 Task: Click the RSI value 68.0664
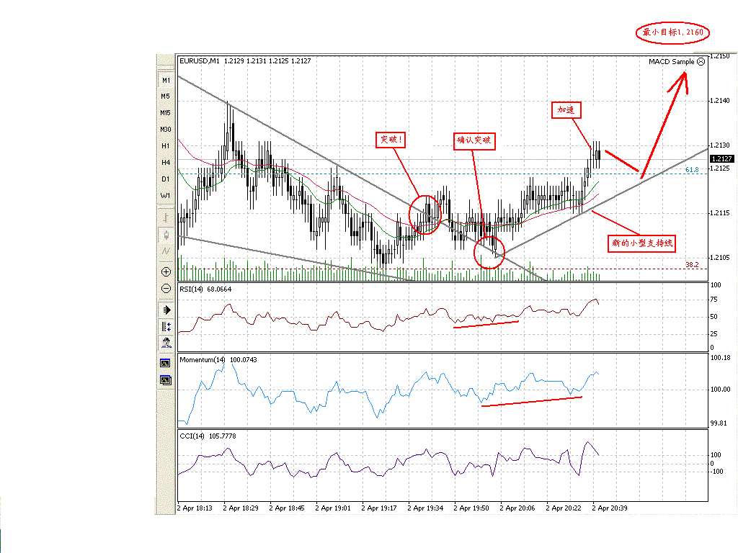[219, 289]
